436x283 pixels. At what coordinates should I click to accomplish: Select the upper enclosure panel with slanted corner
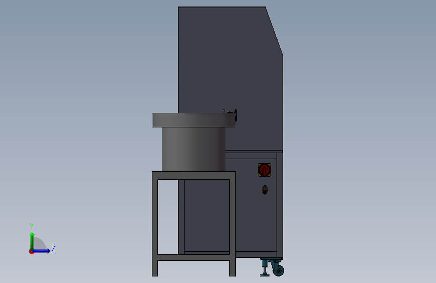230,79
